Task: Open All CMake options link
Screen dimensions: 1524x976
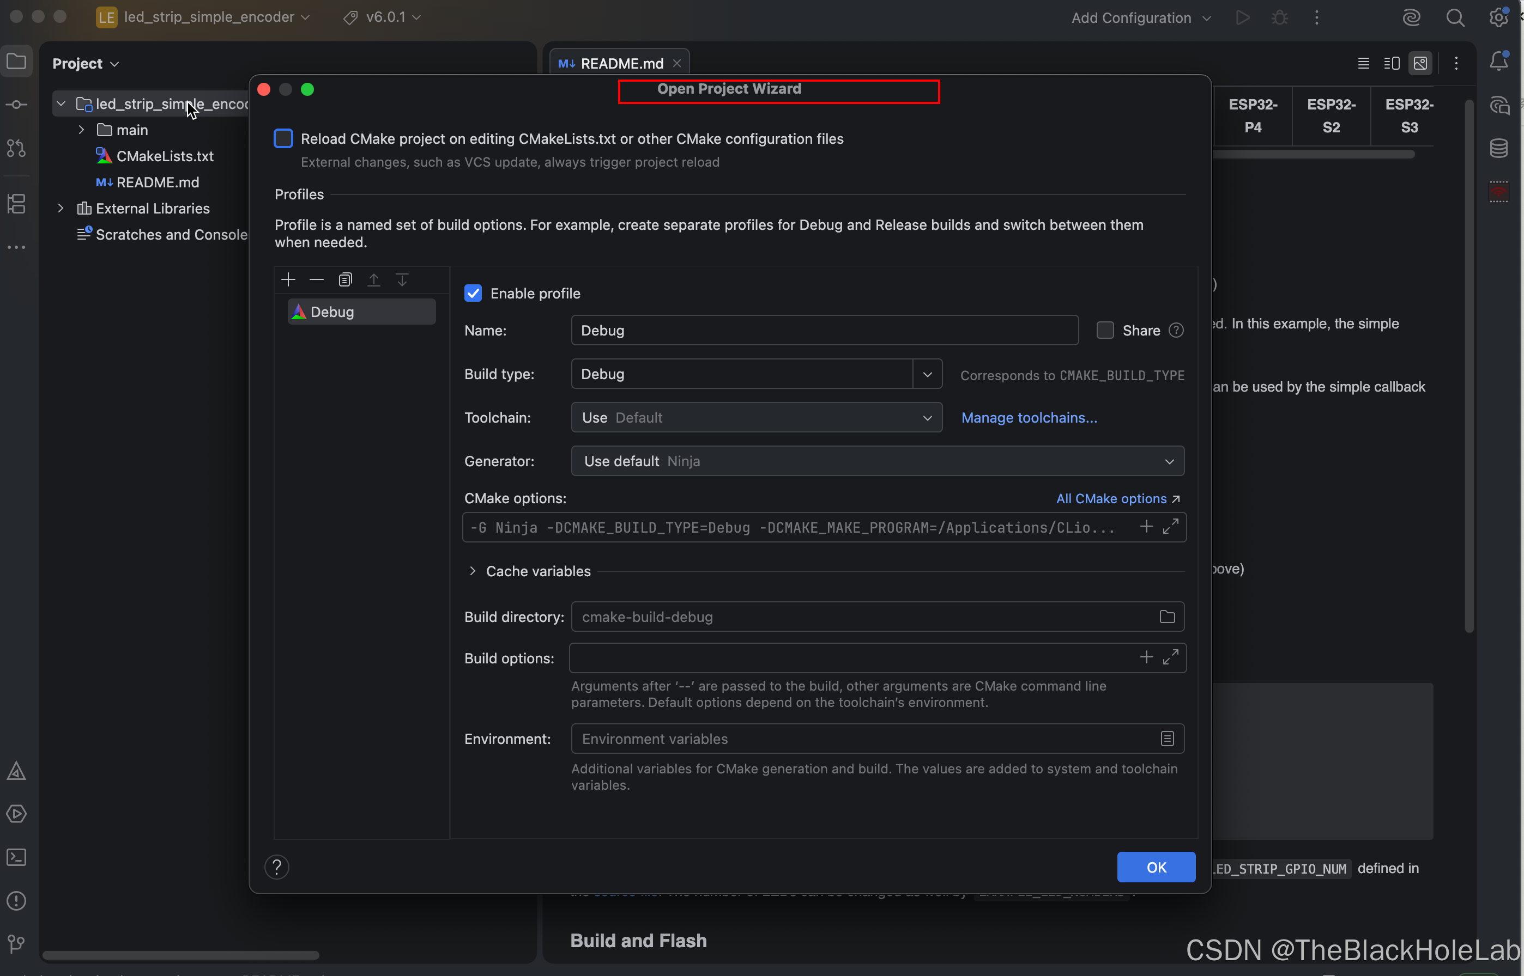Action: pyautogui.click(x=1117, y=499)
